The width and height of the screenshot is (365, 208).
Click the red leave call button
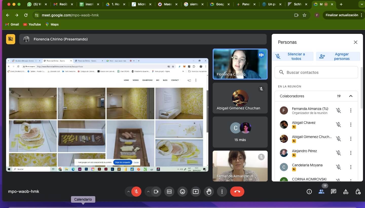237,192
